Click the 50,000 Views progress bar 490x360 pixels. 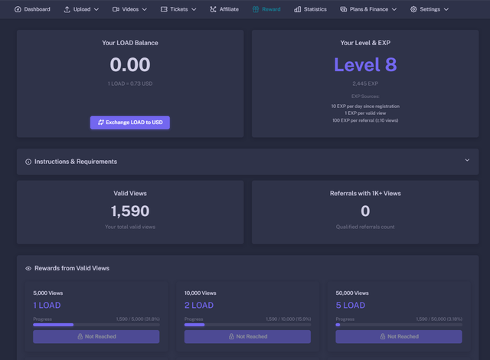tap(399, 325)
